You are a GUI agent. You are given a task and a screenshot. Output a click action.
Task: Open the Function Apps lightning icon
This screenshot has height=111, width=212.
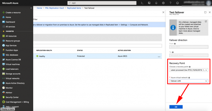point(4,50)
